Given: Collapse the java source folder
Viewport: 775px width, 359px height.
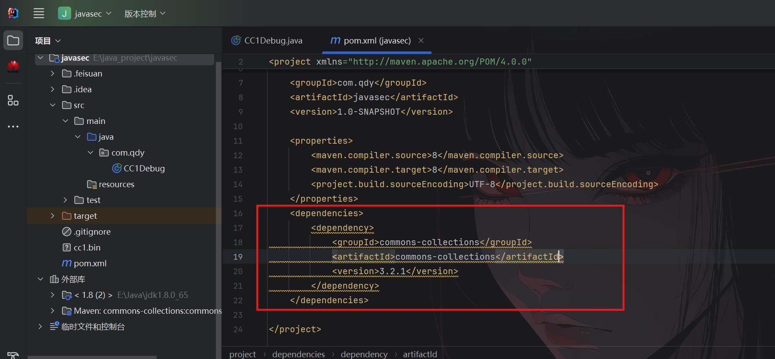Looking at the screenshot, I should pyautogui.click(x=78, y=137).
